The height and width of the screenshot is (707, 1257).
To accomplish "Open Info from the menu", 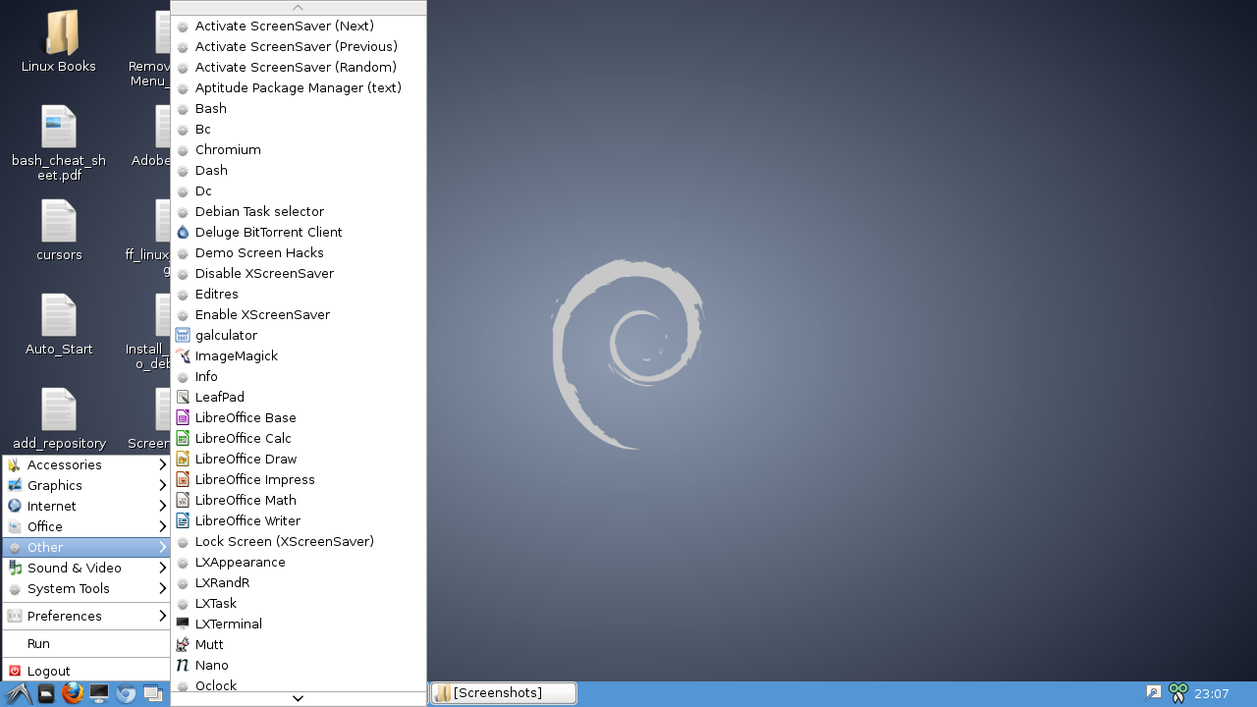I will [x=299, y=377].
